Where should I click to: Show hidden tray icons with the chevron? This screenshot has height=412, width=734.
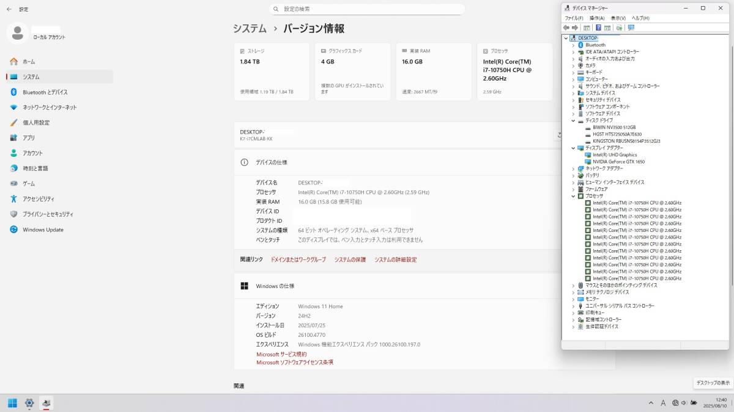click(651, 403)
